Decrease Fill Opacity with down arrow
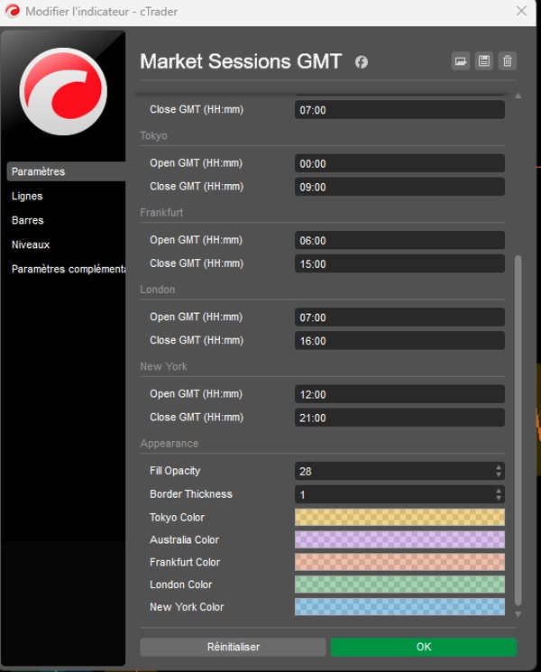Screen dimensions: 541x672 (x=499, y=474)
